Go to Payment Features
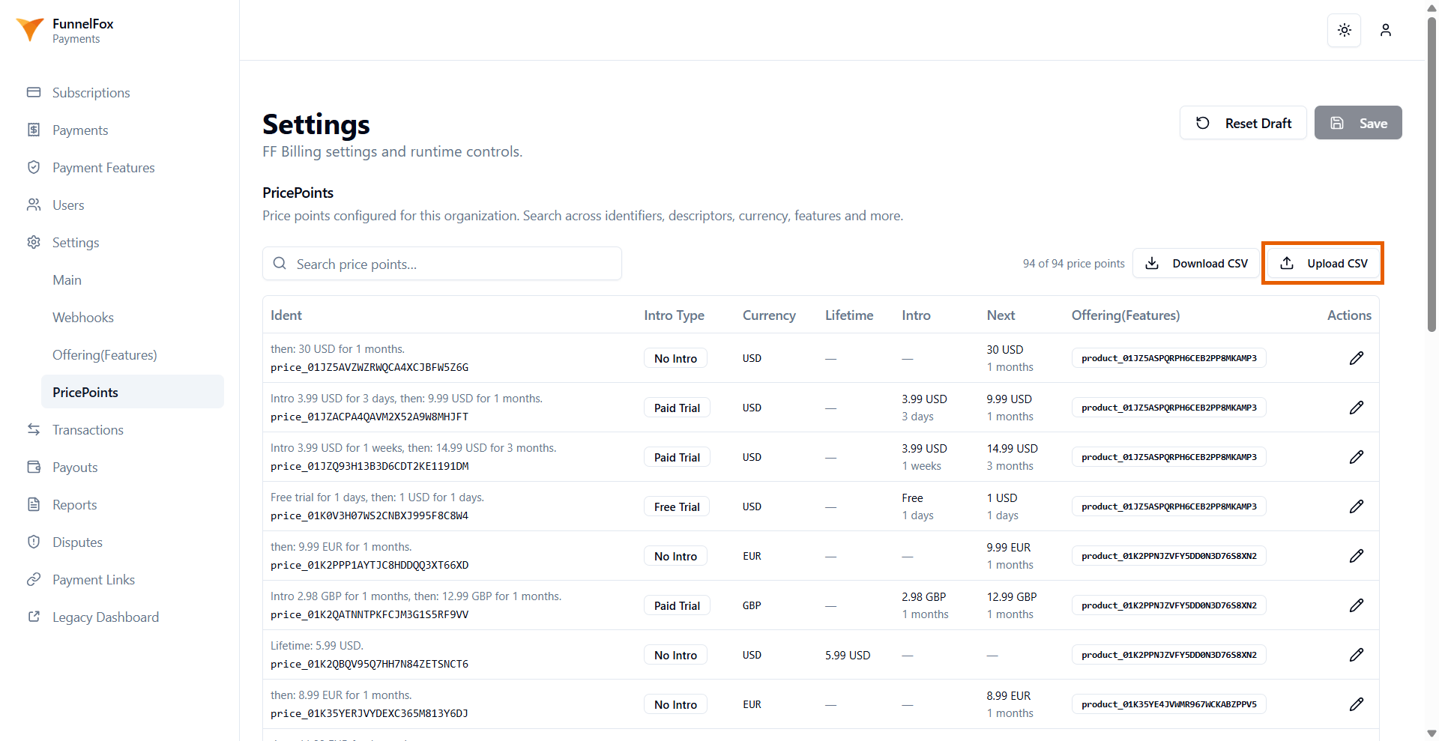This screenshot has height=741, width=1439. pos(103,167)
